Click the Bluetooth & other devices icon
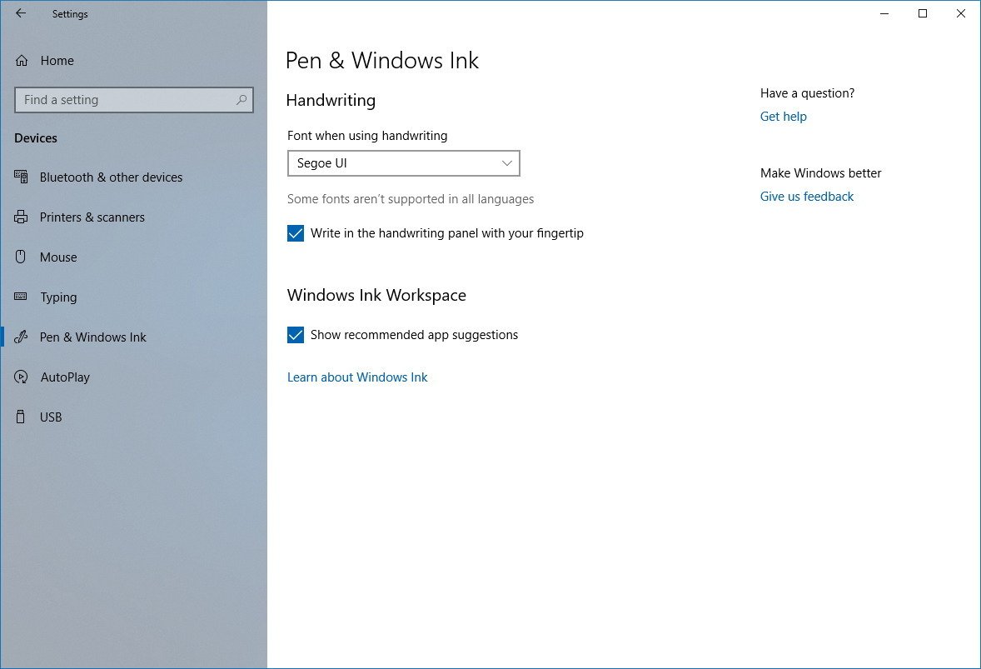This screenshot has width=981, height=669. pyautogui.click(x=21, y=177)
